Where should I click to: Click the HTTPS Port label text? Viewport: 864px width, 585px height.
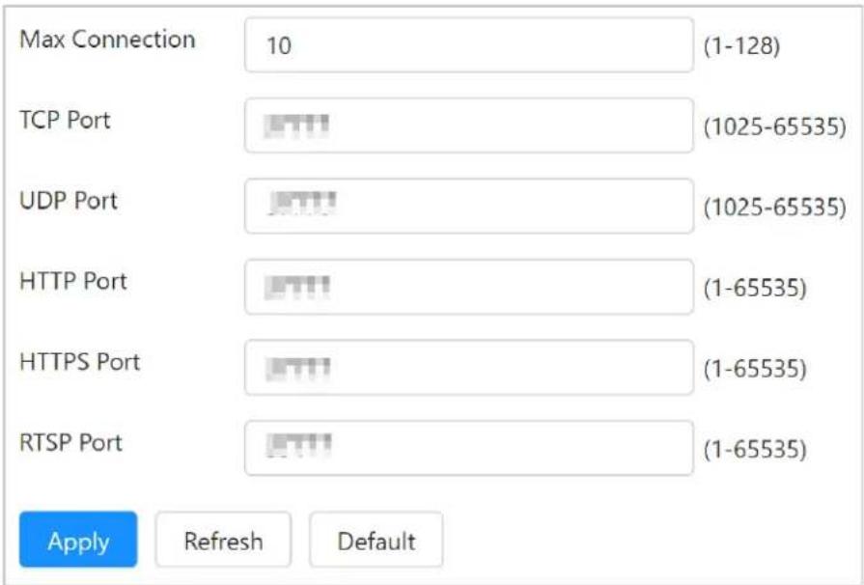pos(80,361)
